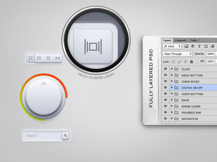This screenshot has width=217, height=162.
Task: Open the Kind filter dropdown
Action: click(172, 46)
